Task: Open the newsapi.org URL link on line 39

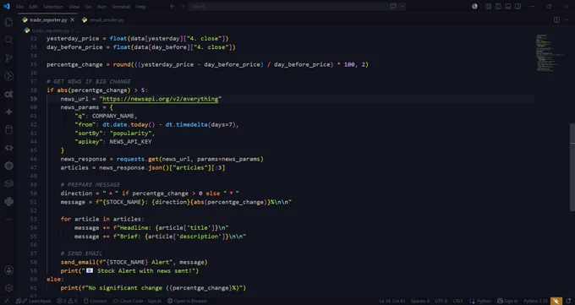Action: click(161, 99)
